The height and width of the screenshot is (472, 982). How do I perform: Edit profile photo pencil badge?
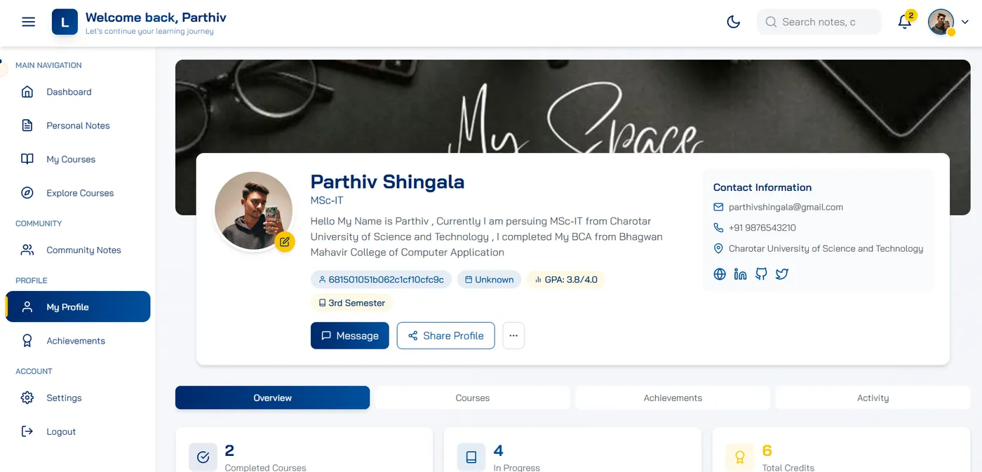tap(285, 242)
